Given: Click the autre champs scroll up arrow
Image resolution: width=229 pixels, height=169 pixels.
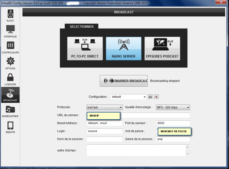Looking at the screenshot, I should tap(188, 147).
